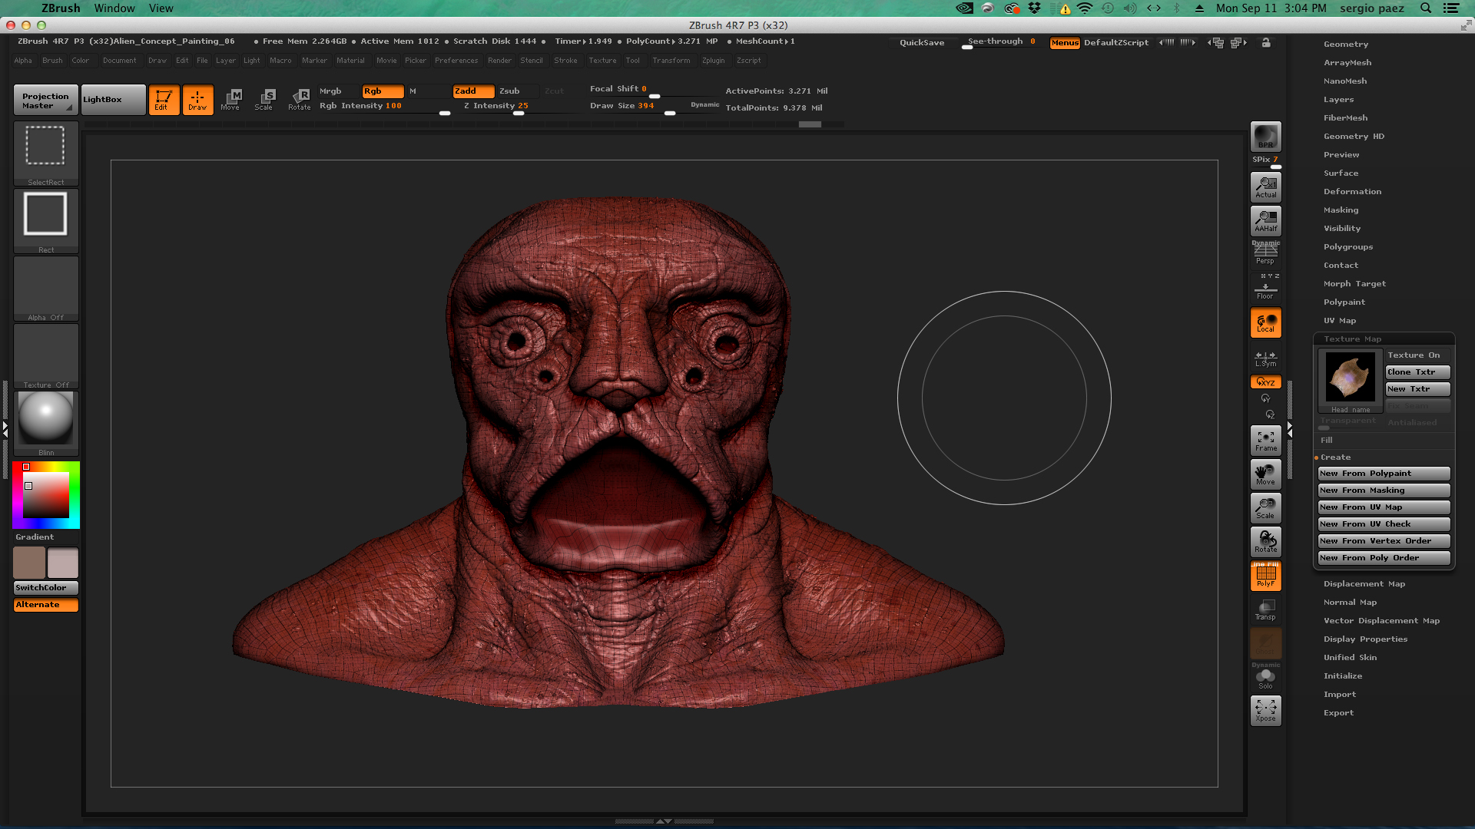Image resolution: width=1475 pixels, height=829 pixels.
Task: Click the lock icon near DefaultZScript
Action: pos(1266,43)
